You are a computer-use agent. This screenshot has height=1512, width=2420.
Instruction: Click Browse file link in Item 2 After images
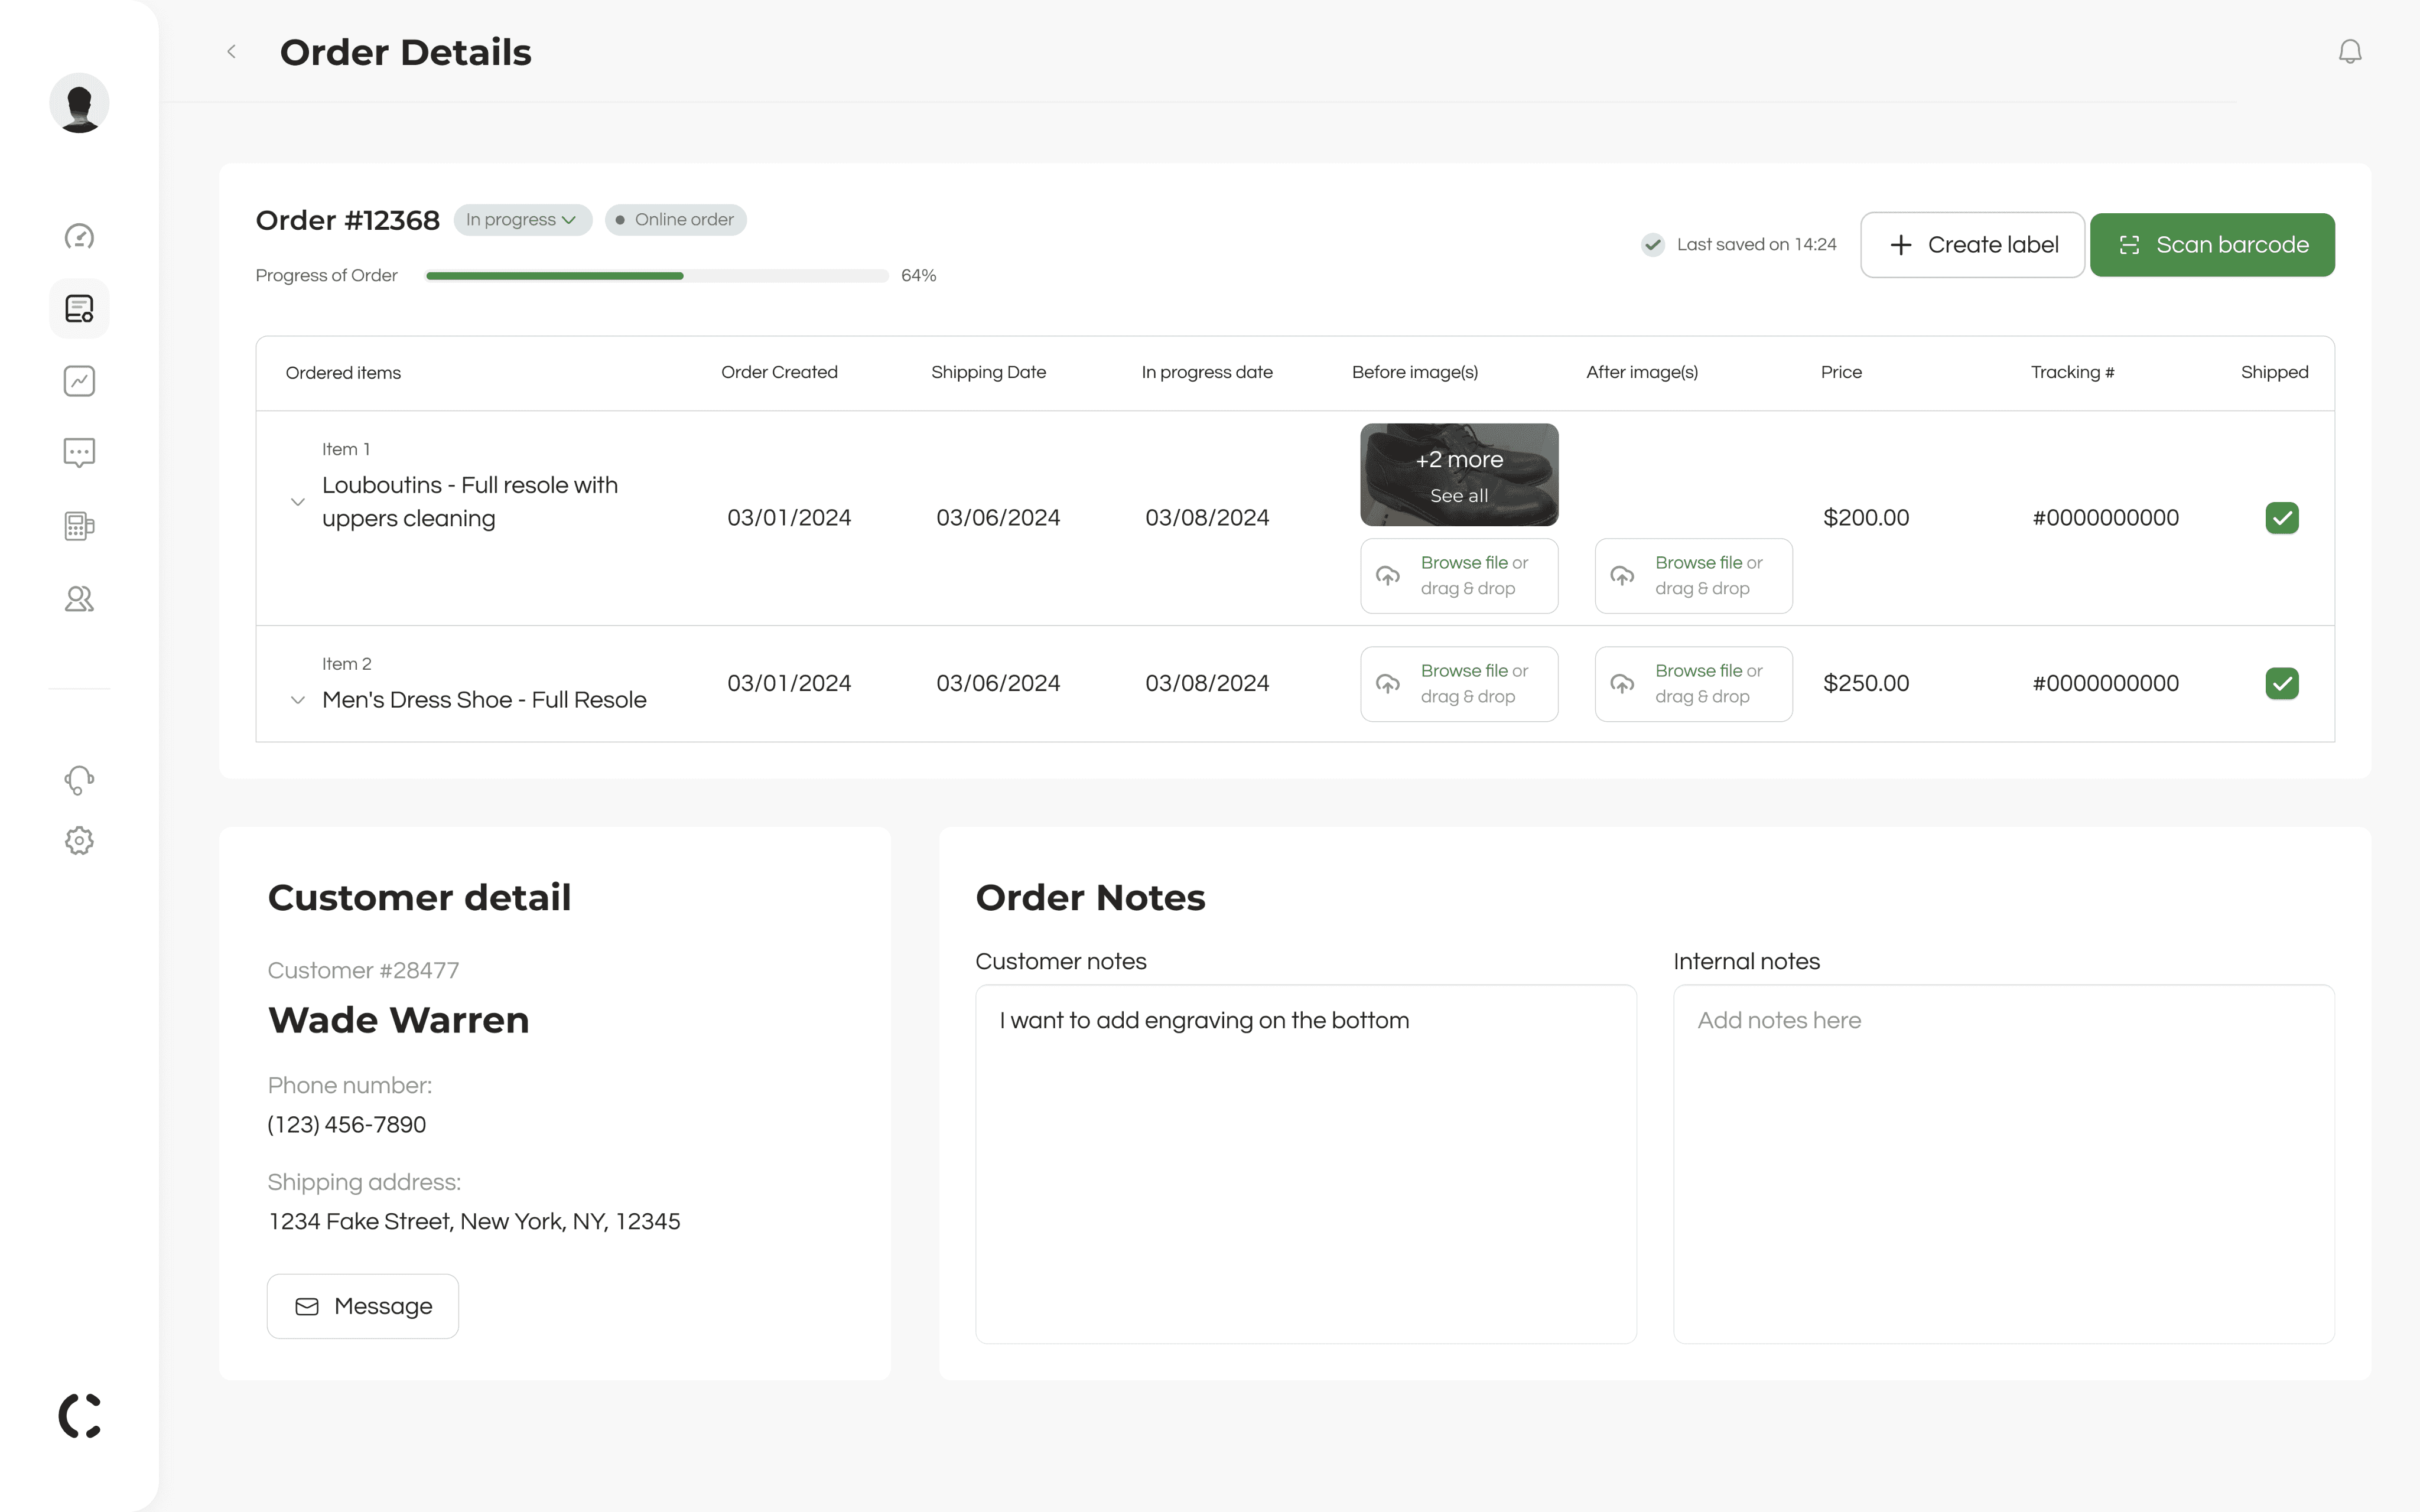1698,671
